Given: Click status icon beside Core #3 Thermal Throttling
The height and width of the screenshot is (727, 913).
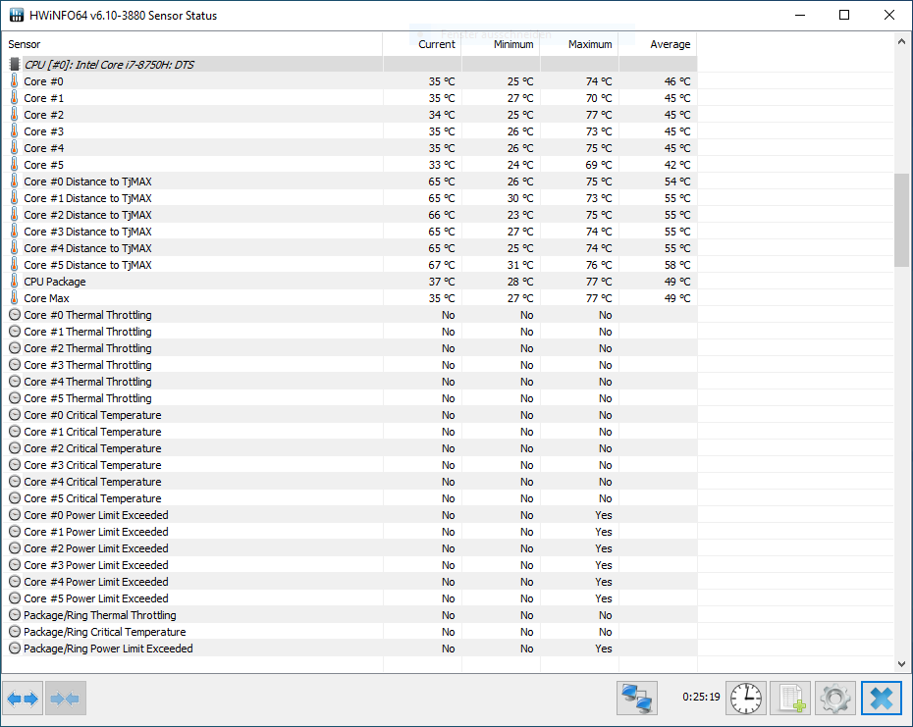Looking at the screenshot, I should click(15, 365).
